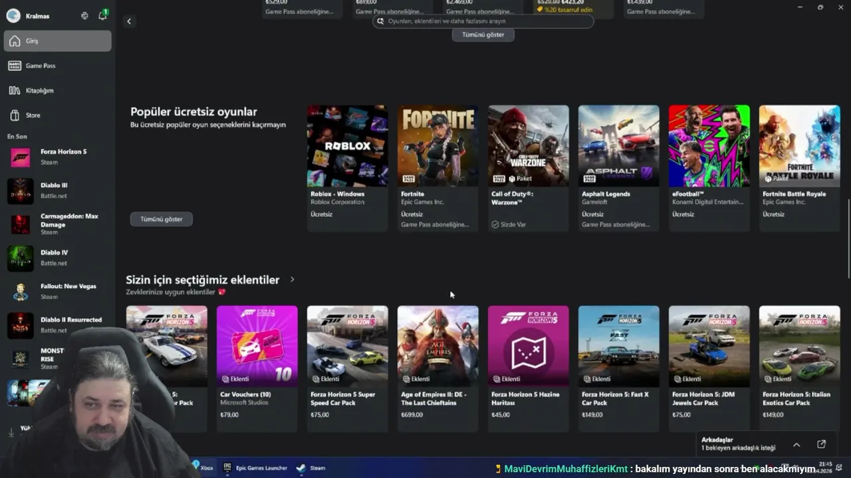Open the Car Vouchers (10) add-on
Viewport: 851px width, 478px height.
tap(257, 368)
